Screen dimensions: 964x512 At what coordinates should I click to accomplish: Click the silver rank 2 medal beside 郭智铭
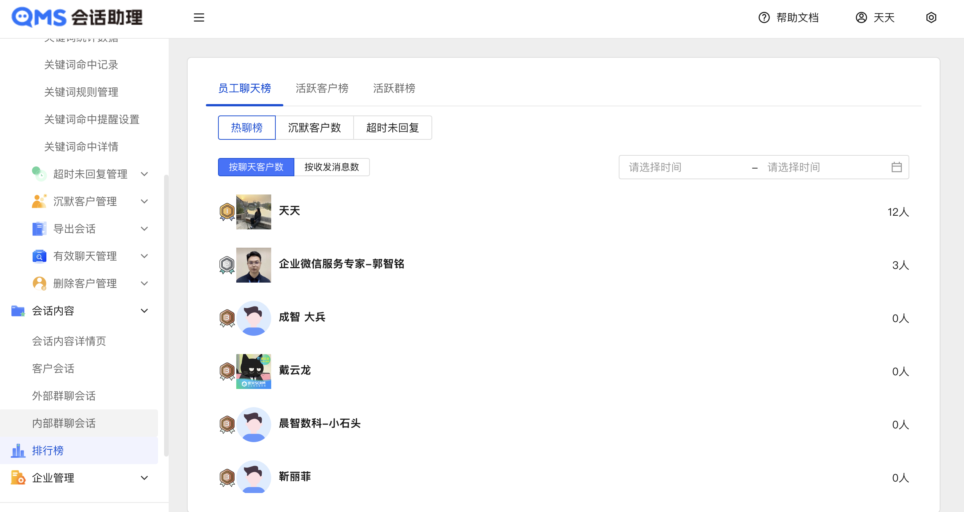click(x=227, y=265)
